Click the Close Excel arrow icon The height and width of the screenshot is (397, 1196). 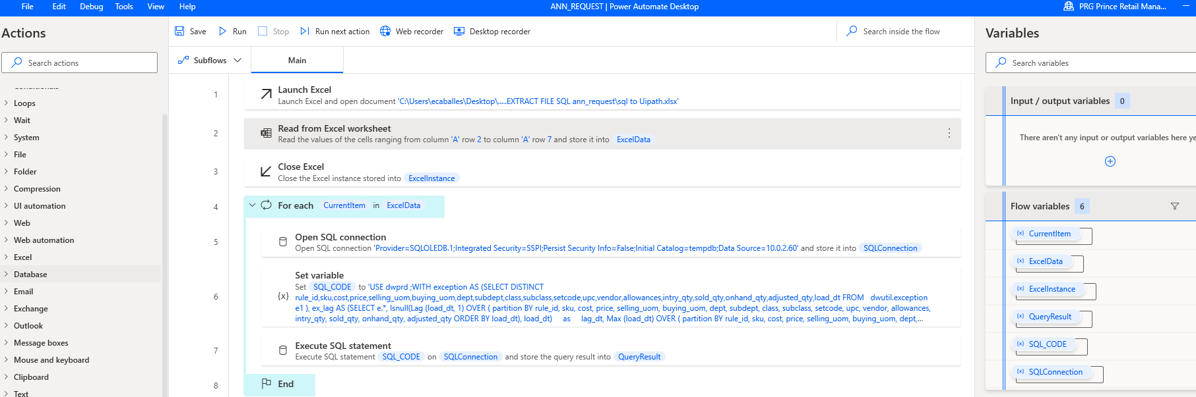tap(266, 171)
